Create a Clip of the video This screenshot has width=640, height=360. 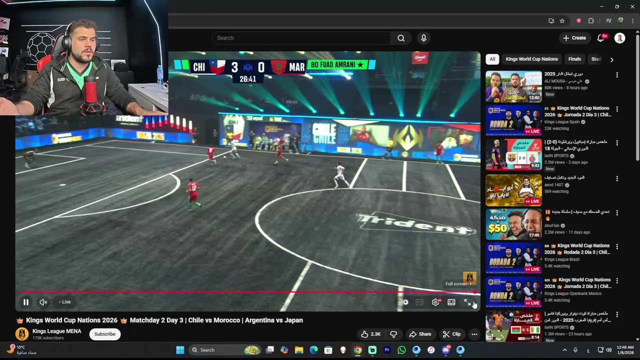(451, 334)
